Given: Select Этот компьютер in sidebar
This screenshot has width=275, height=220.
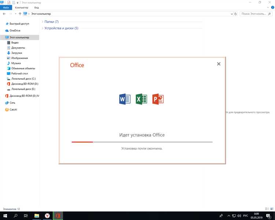Looking at the screenshot, I should 19,37.
